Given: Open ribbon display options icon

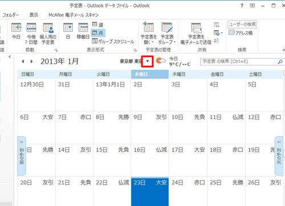Looking at the screenshot, I should [253, 6].
